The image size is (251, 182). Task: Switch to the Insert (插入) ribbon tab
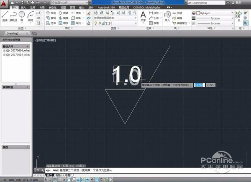coord(23,8)
